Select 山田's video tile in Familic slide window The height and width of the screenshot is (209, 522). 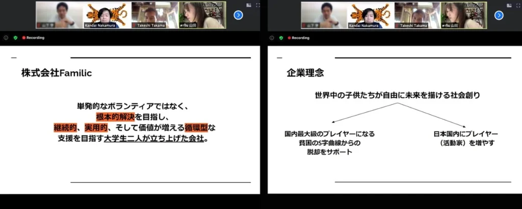[202, 15]
